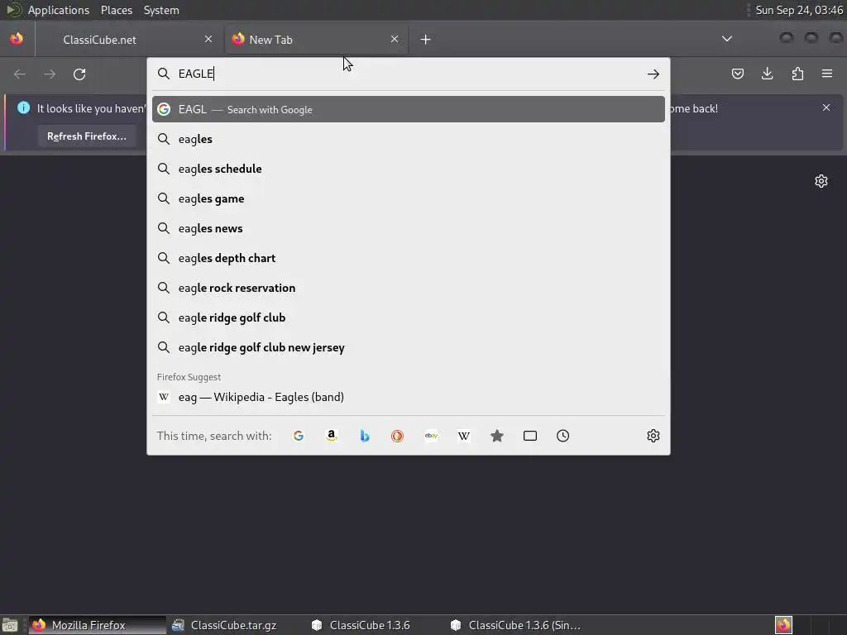Choose the 'eagles schedule' suggestion
Viewport: 847px width, 635px height.
click(x=409, y=169)
